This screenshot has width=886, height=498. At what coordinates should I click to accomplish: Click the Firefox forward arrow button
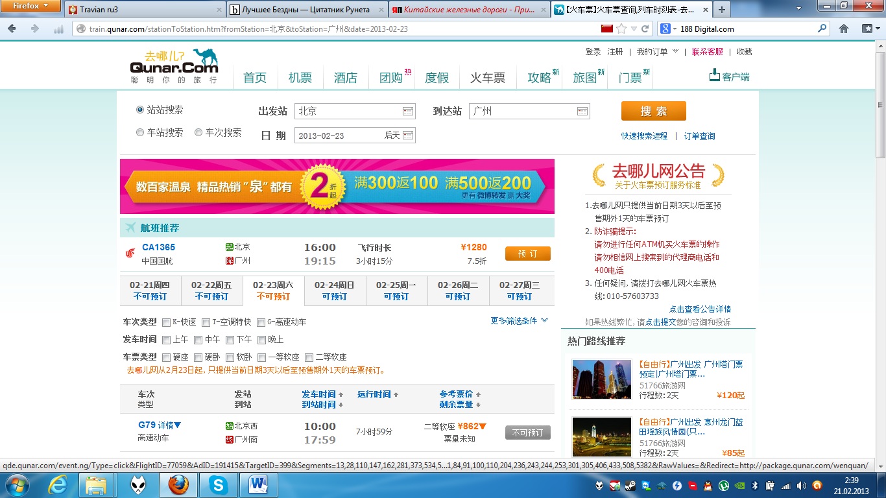(34, 29)
